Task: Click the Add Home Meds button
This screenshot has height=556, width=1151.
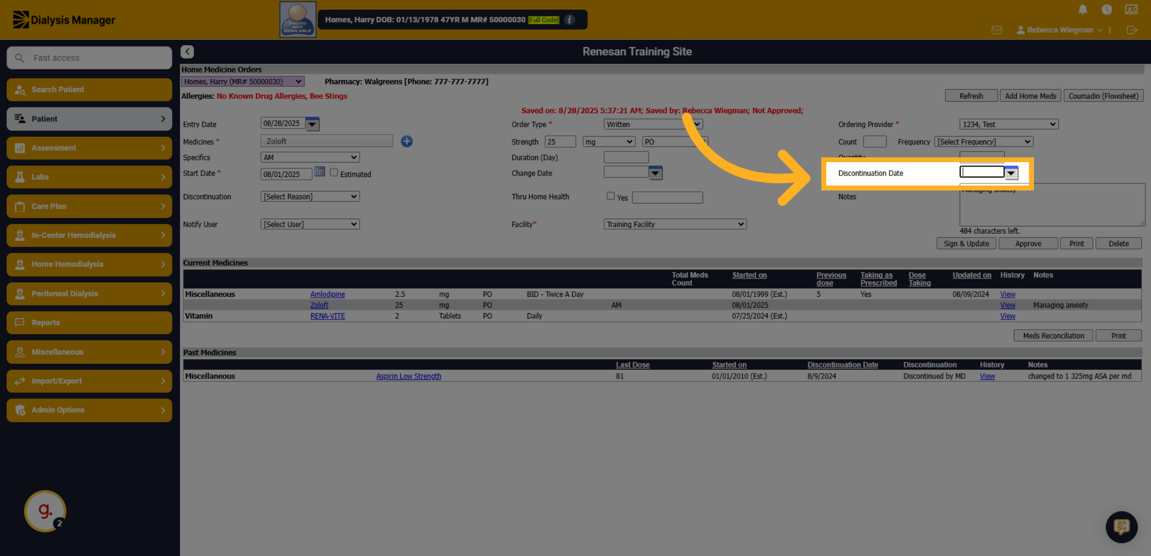Action: [x=1031, y=96]
